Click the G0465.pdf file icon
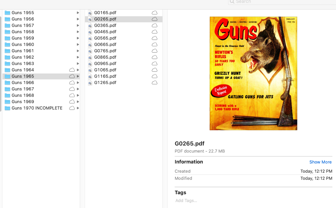 (x=90, y=32)
